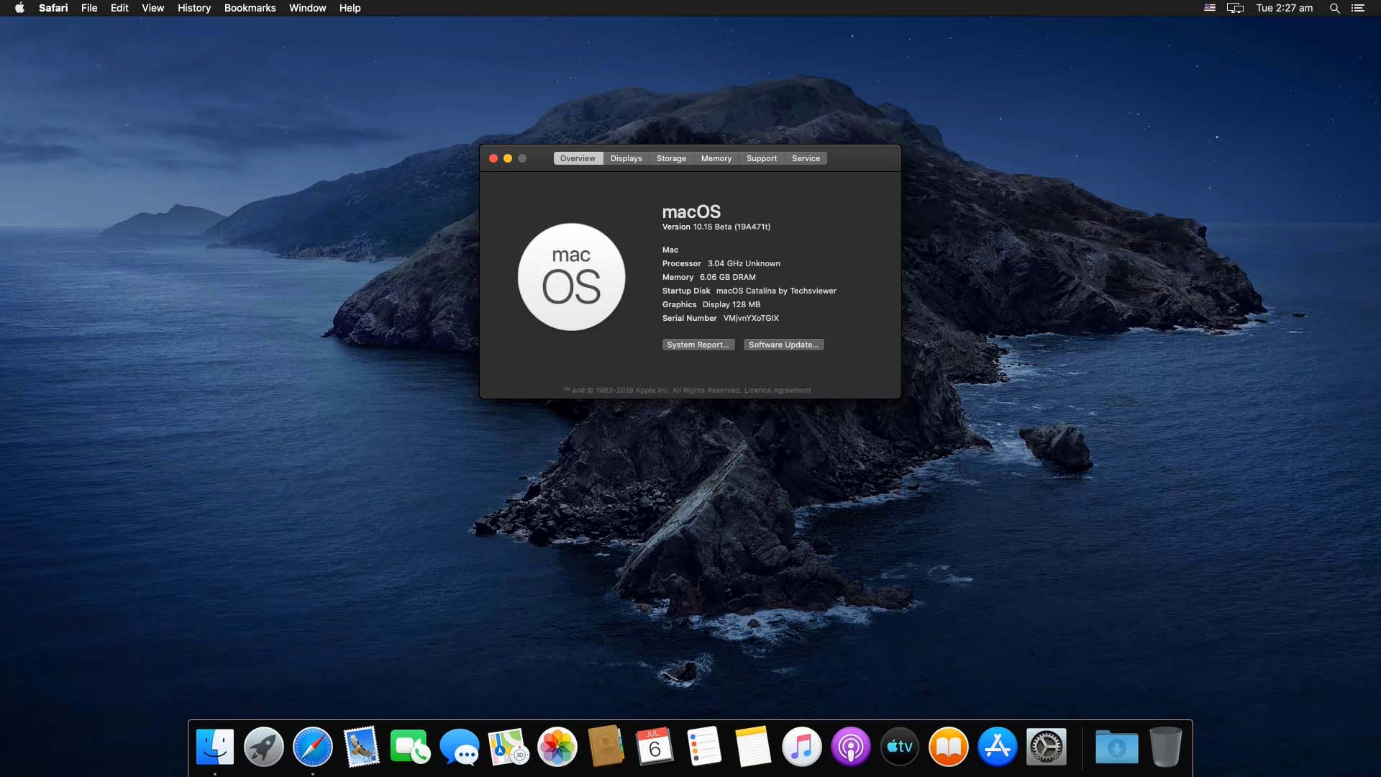Open the Safari menu
The image size is (1381, 777).
tap(53, 8)
